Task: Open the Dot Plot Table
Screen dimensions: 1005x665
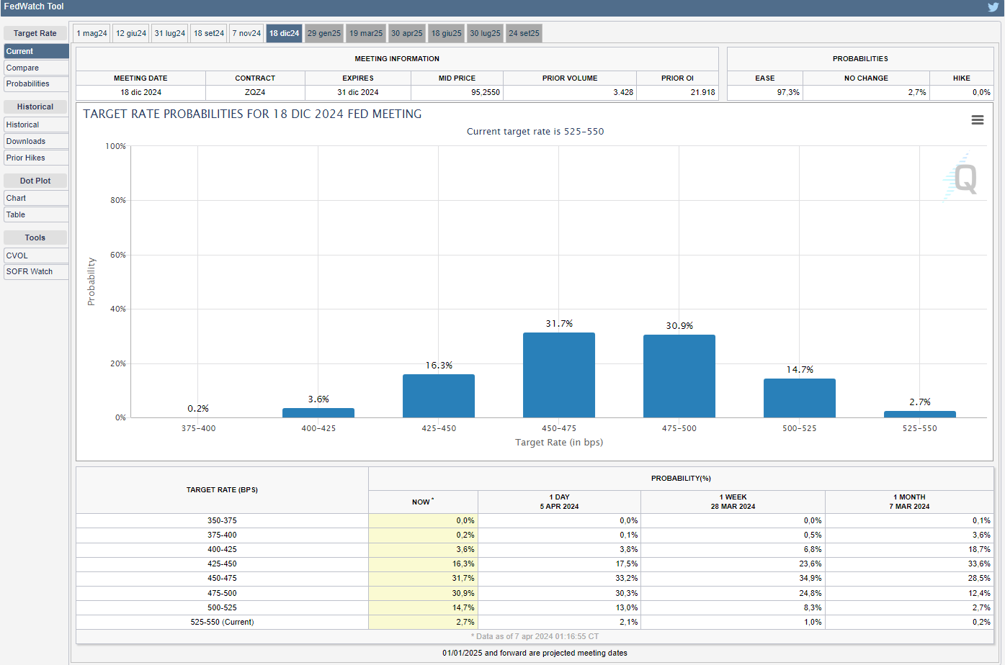Action: click(x=35, y=214)
